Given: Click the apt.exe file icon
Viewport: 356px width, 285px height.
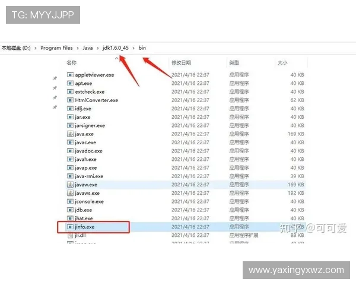Looking at the screenshot, I should tap(70, 83).
